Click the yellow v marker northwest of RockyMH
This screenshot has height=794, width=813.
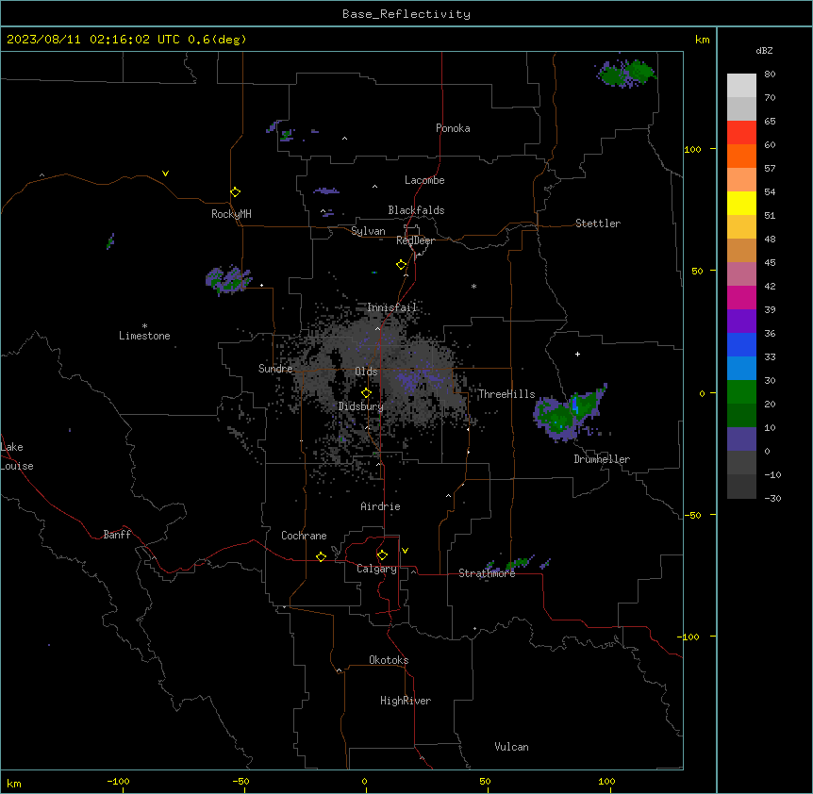[165, 174]
